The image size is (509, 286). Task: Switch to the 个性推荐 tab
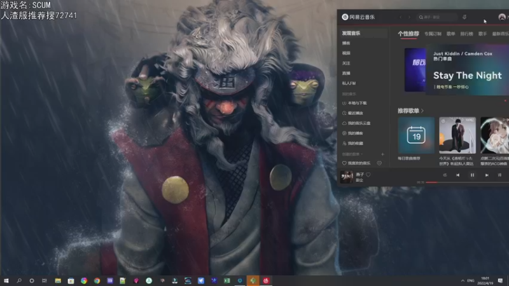pos(408,34)
